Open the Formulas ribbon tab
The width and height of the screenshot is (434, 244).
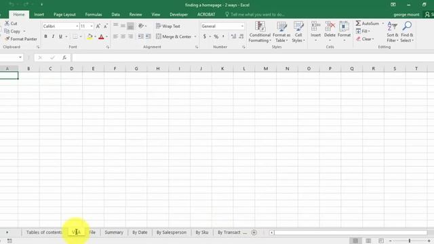[x=94, y=14]
